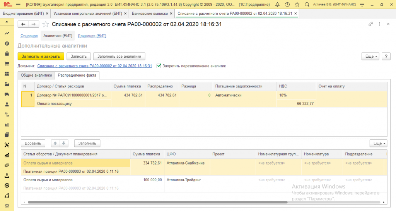The width and height of the screenshot is (396, 211).
Task: Open the notifications bell icon
Action: coord(277,5)
